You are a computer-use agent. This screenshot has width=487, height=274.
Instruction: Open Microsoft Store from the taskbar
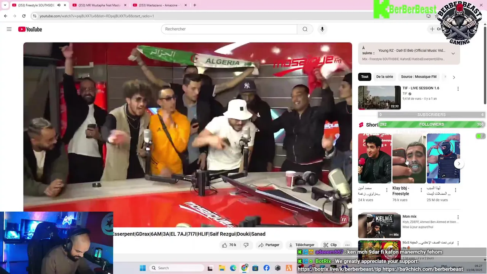(255, 268)
